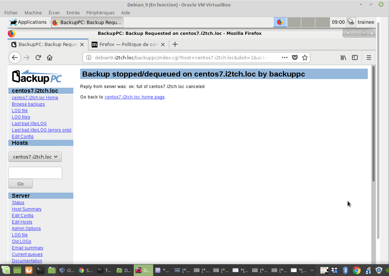This screenshot has height=276, width=389.
Task: Open the Host Summary server link
Action: (x=27, y=209)
